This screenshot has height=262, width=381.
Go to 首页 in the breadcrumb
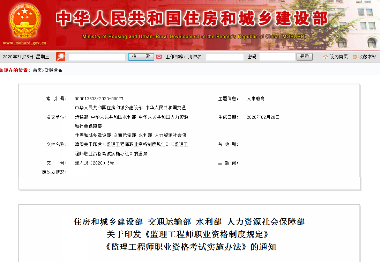coord(37,70)
